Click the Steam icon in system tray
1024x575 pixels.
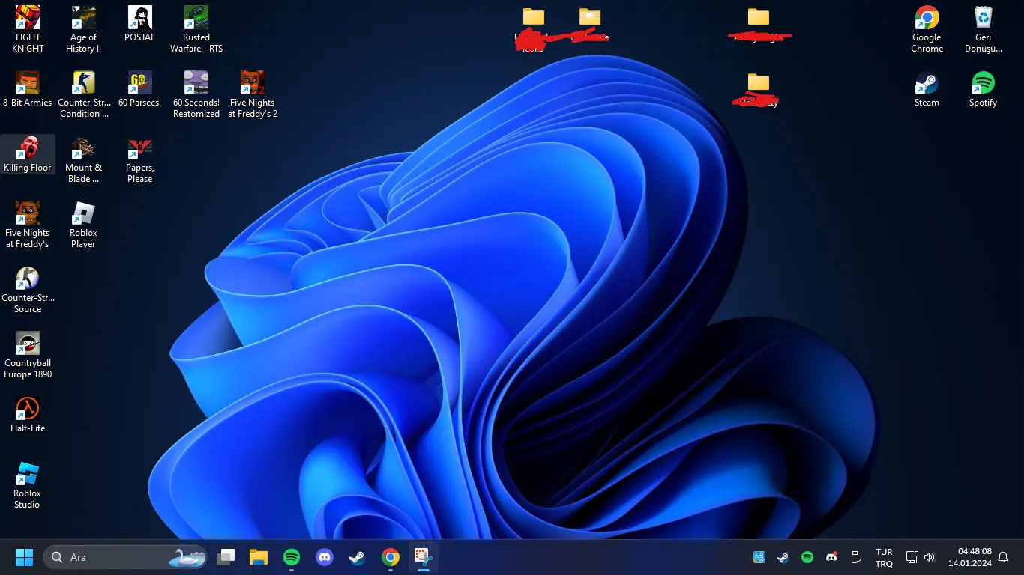783,557
